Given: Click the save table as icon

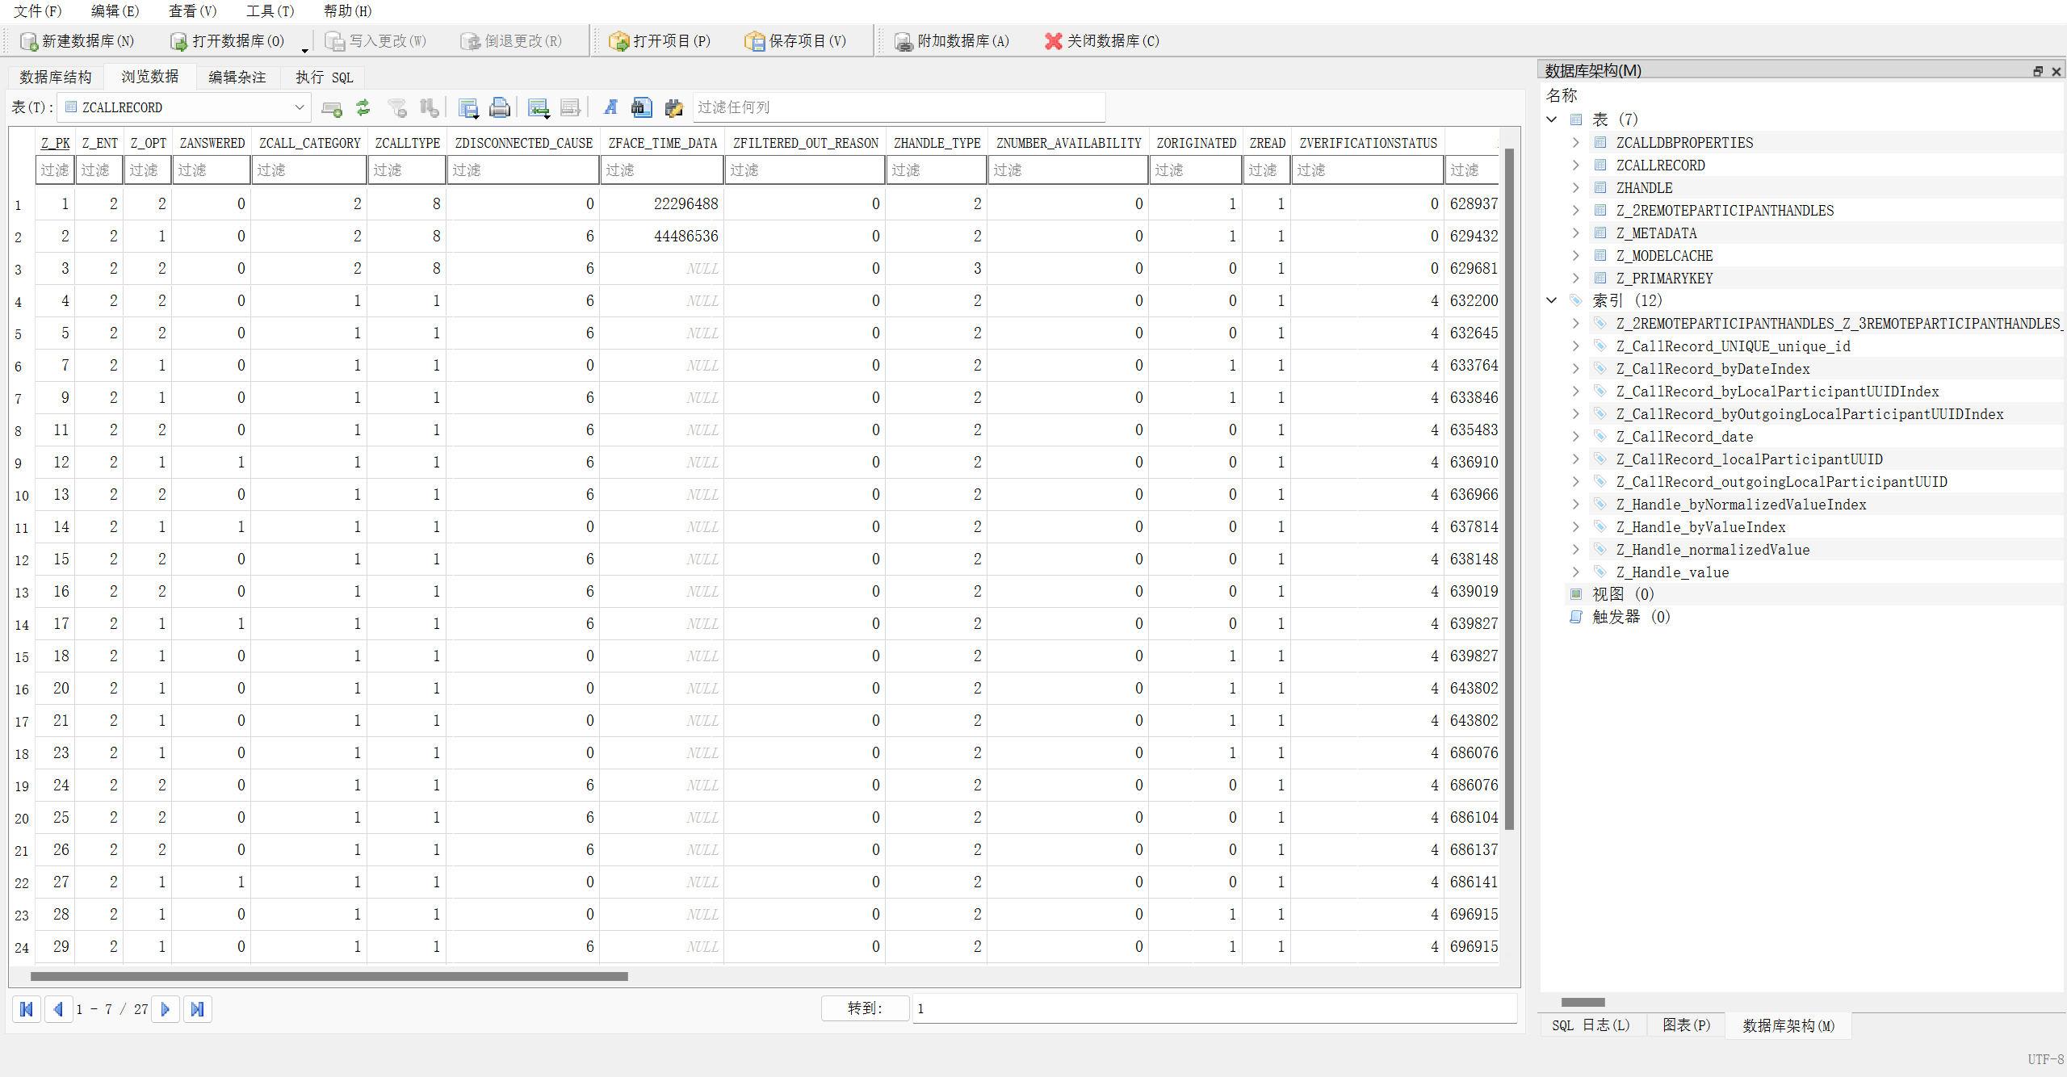Looking at the screenshot, I should (x=467, y=107).
